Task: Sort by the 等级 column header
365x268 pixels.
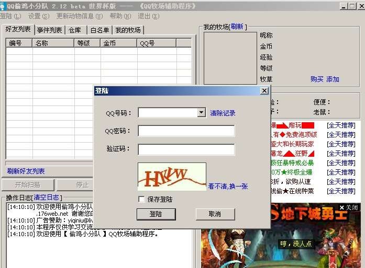Action: [87, 43]
